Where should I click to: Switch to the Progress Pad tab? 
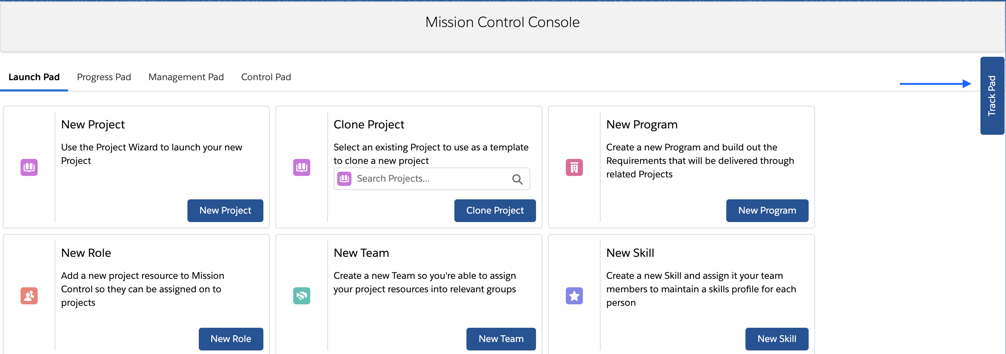tap(104, 77)
